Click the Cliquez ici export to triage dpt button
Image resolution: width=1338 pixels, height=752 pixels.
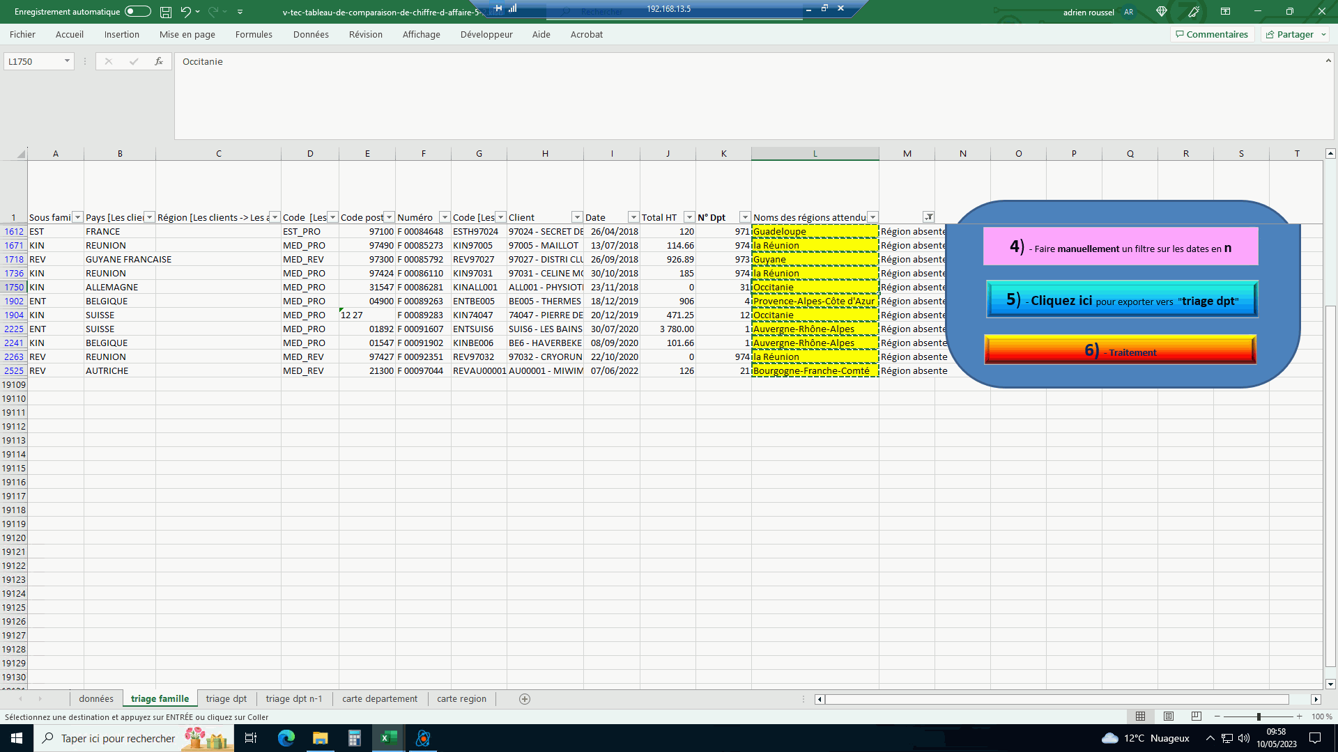(1122, 300)
